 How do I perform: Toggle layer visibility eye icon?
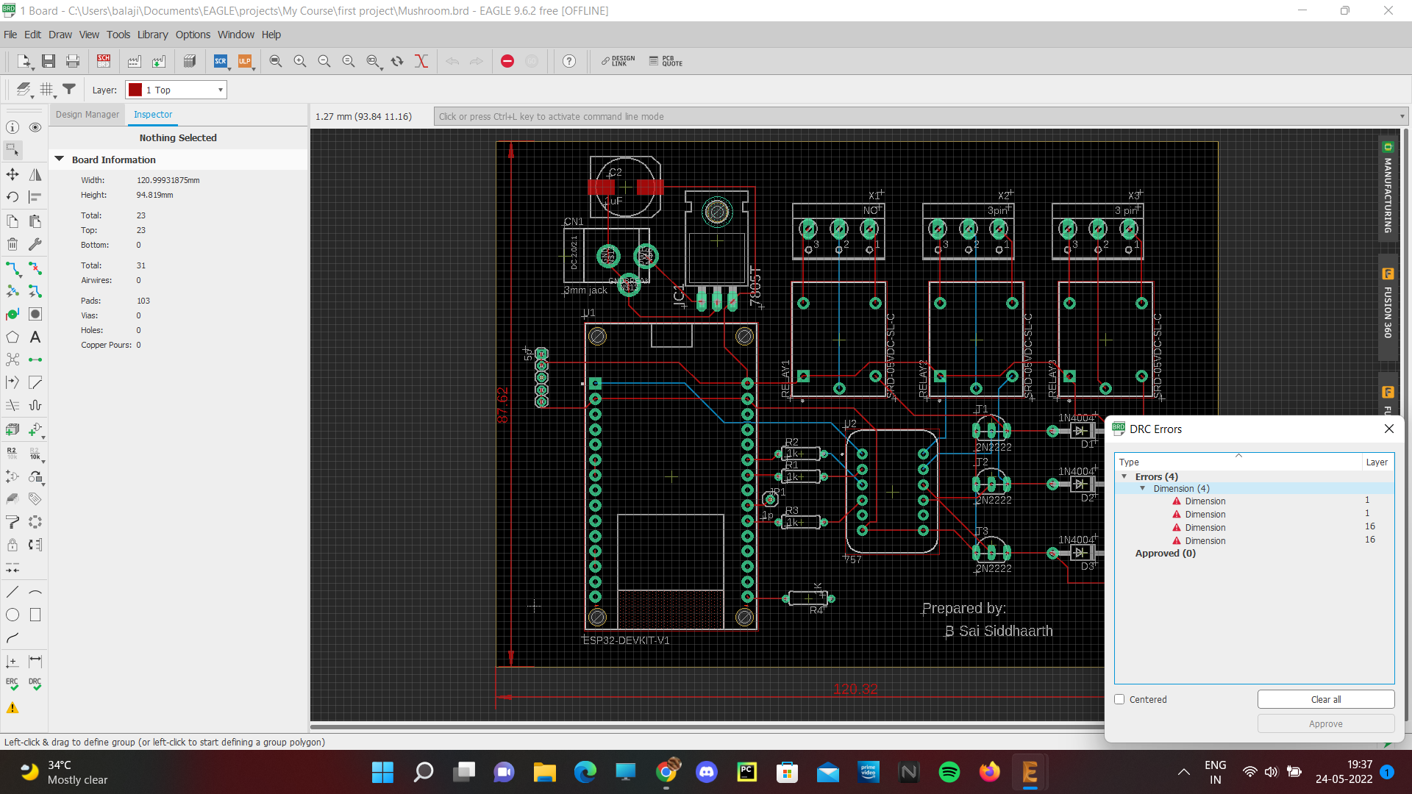click(35, 128)
